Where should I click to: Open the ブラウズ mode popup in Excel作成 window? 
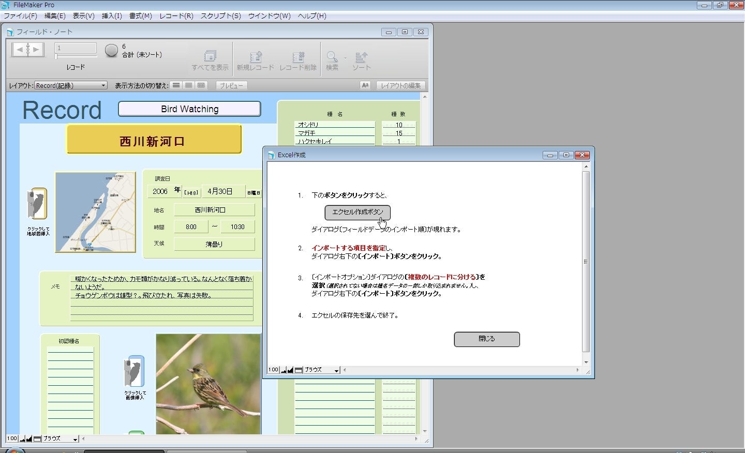(321, 370)
